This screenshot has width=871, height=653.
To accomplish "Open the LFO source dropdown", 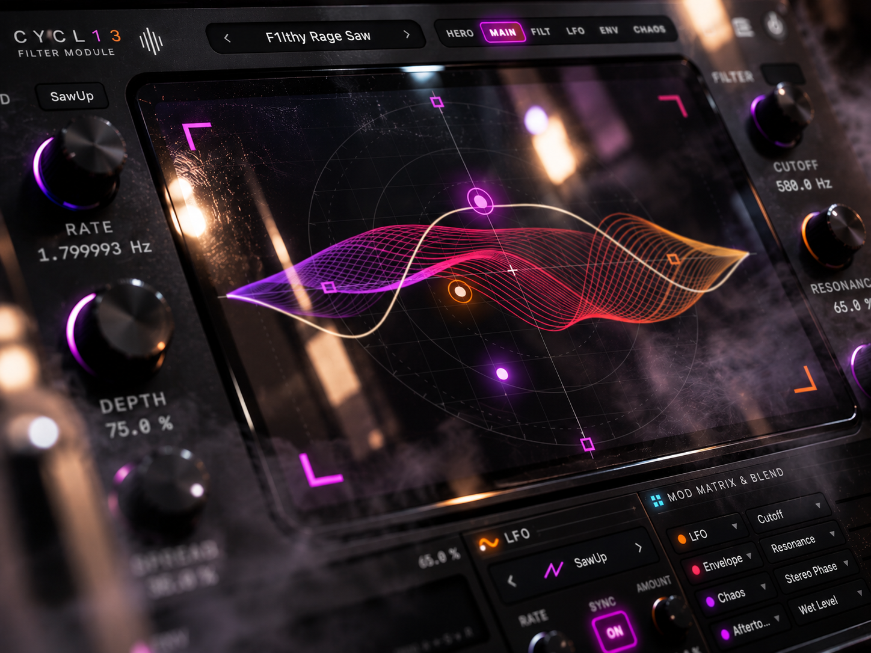I will pyautogui.click(x=707, y=533).
